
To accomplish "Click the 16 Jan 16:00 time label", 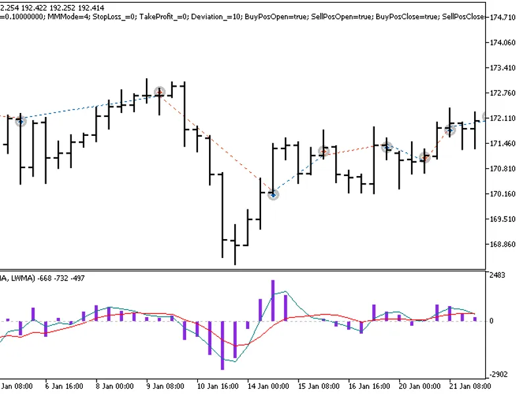I will coord(369,386).
